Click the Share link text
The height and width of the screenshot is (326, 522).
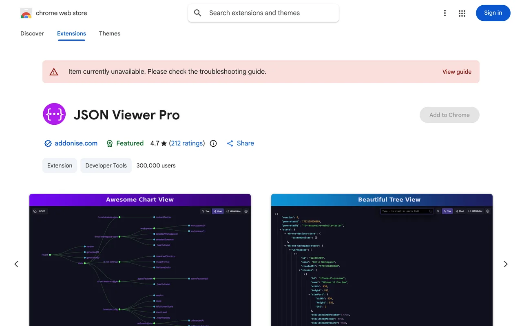tap(246, 143)
